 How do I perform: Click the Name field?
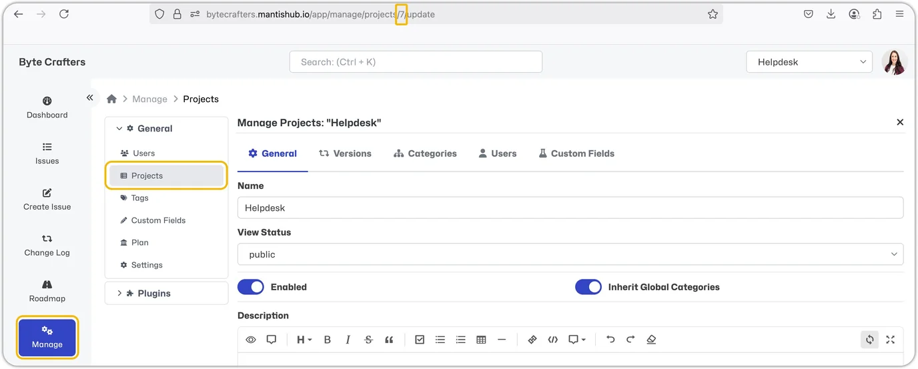tap(570, 208)
